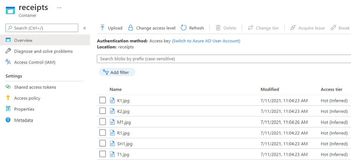Click the Change access level label
Screen dimensions: 351x162
click(x=156, y=28)
